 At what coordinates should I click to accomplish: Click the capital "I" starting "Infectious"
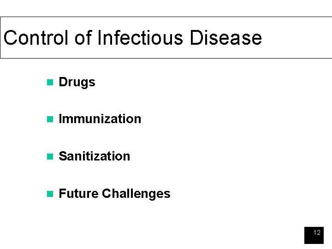pyautogui.click(x=99, y=38)
